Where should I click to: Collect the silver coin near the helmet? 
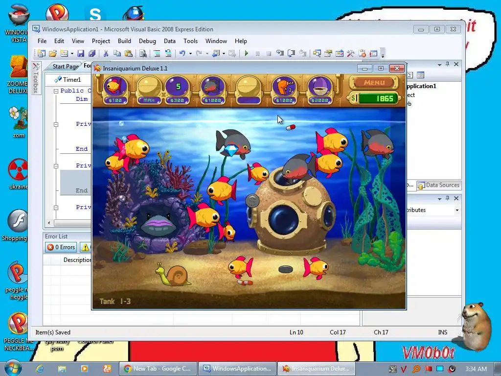[x=252, y=201]
